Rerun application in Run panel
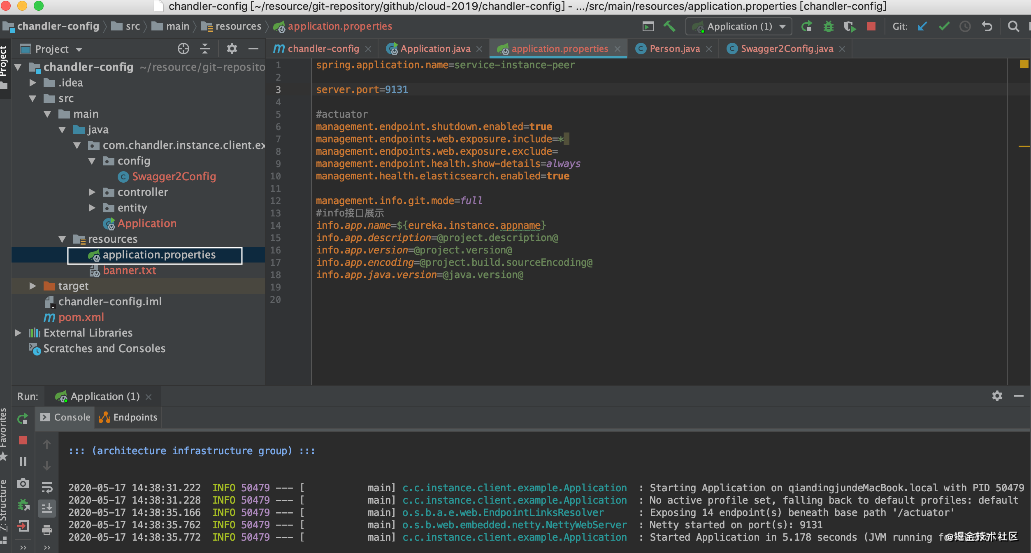Screen dimensions: 1031x553 [23, 419]
